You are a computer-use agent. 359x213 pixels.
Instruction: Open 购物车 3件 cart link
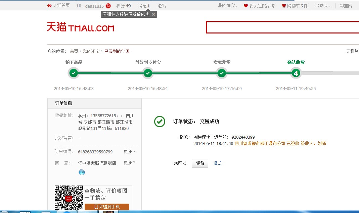click(297, 6)
